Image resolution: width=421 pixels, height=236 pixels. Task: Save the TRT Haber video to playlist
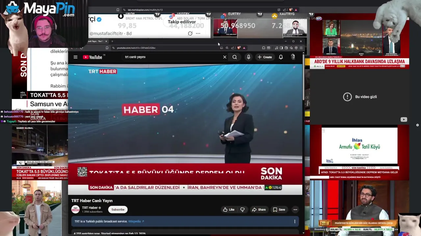point(279,210)
